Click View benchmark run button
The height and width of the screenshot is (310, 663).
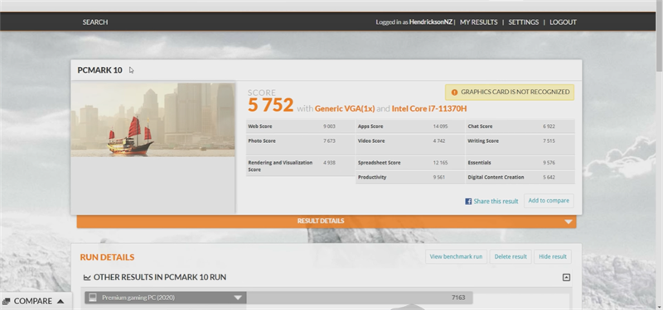pyautogui.click(x=457, y=256)
